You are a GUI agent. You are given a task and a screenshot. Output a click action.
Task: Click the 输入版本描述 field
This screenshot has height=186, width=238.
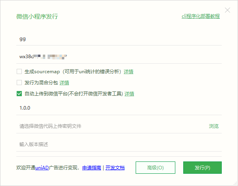pos(119,144)
